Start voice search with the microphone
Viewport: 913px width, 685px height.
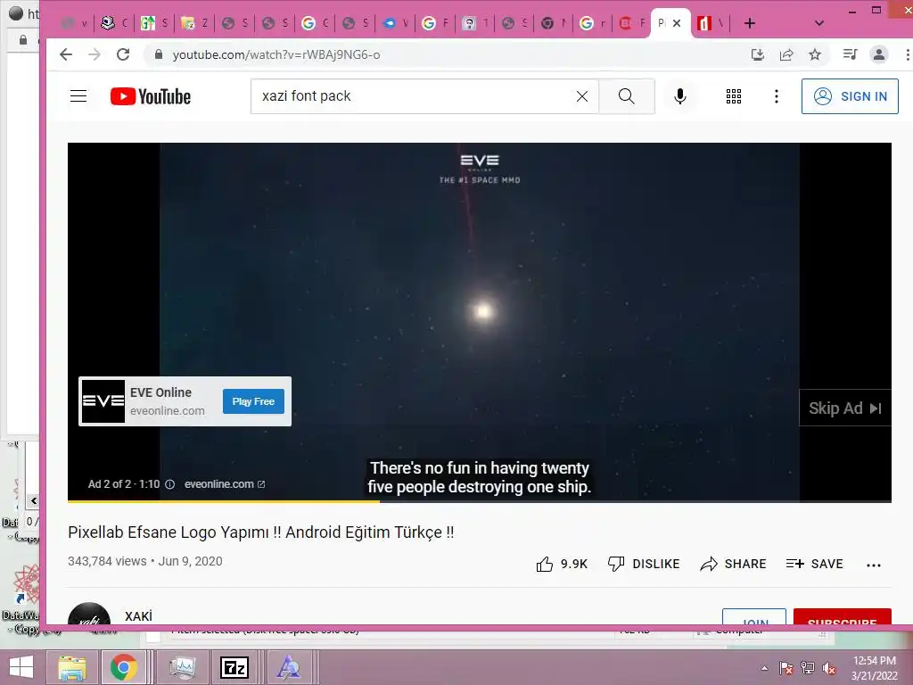click(679, 96)
